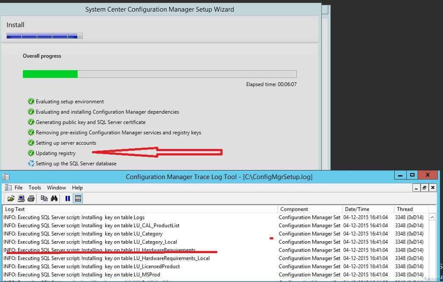Close the inner ConfigMgrSetup.log document
Screen dimensions: 443x282
click(x=433, y=188)
